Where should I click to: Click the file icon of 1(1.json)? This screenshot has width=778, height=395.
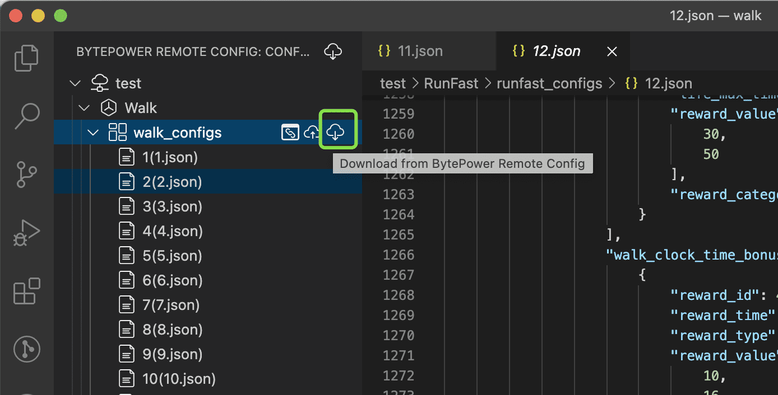pos(127,157)
